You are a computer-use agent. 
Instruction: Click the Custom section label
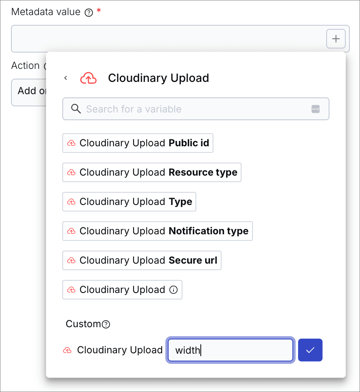(83, 324)
